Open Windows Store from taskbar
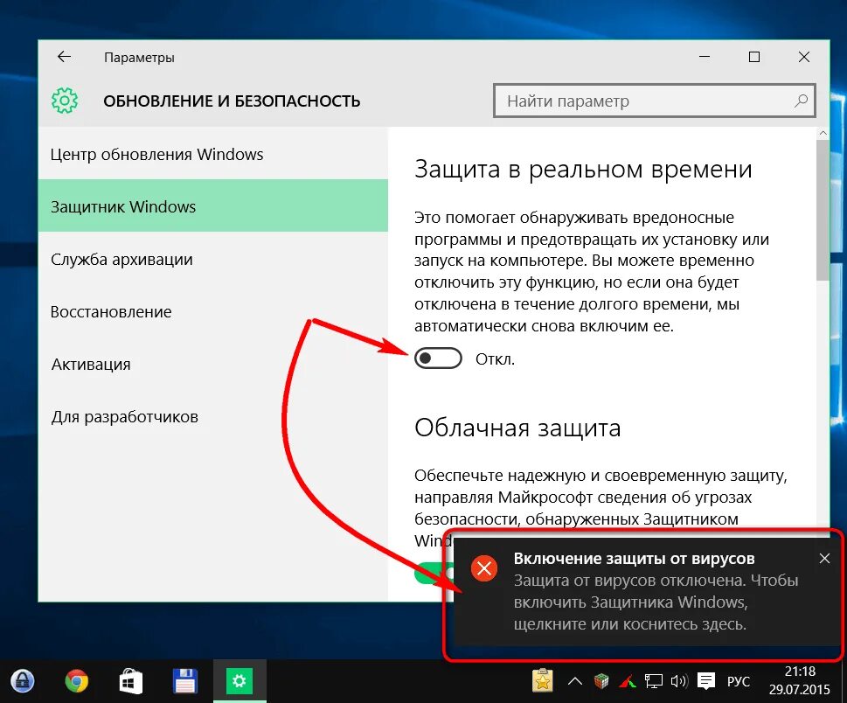 pos(131,681)
